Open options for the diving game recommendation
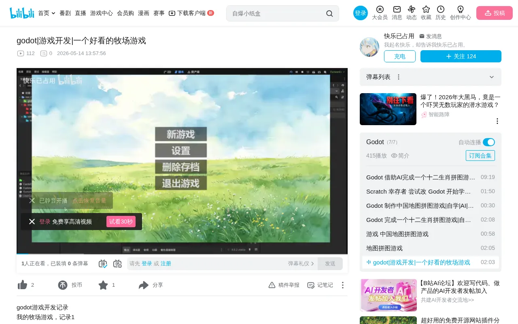This screenshot has width=518, height=324. (497, 121)
